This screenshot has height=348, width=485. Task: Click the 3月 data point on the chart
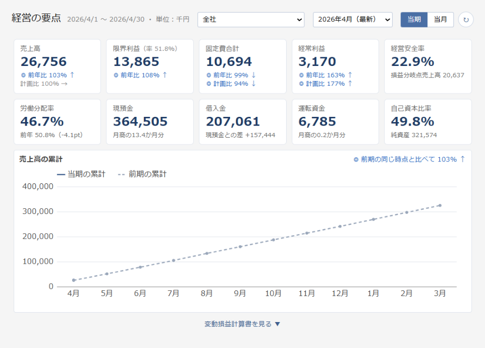[440, 205]
